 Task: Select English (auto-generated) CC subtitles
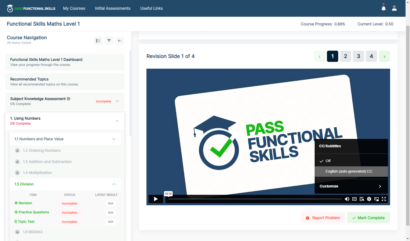click(x=351, y=171)
